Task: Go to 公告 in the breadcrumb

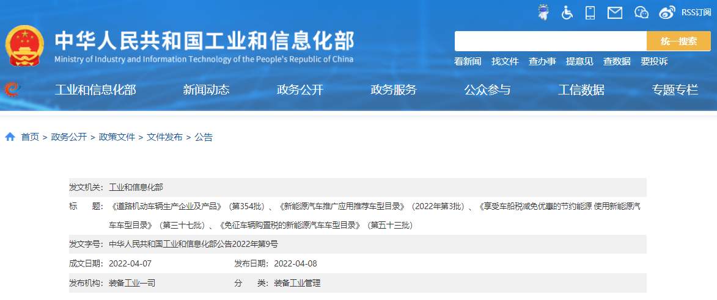Action: click(x=204, y=137)
